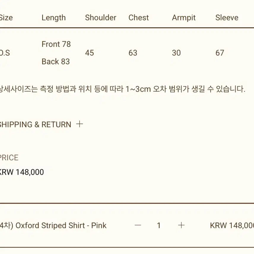Select the Front 78 length value

point(56,44)
